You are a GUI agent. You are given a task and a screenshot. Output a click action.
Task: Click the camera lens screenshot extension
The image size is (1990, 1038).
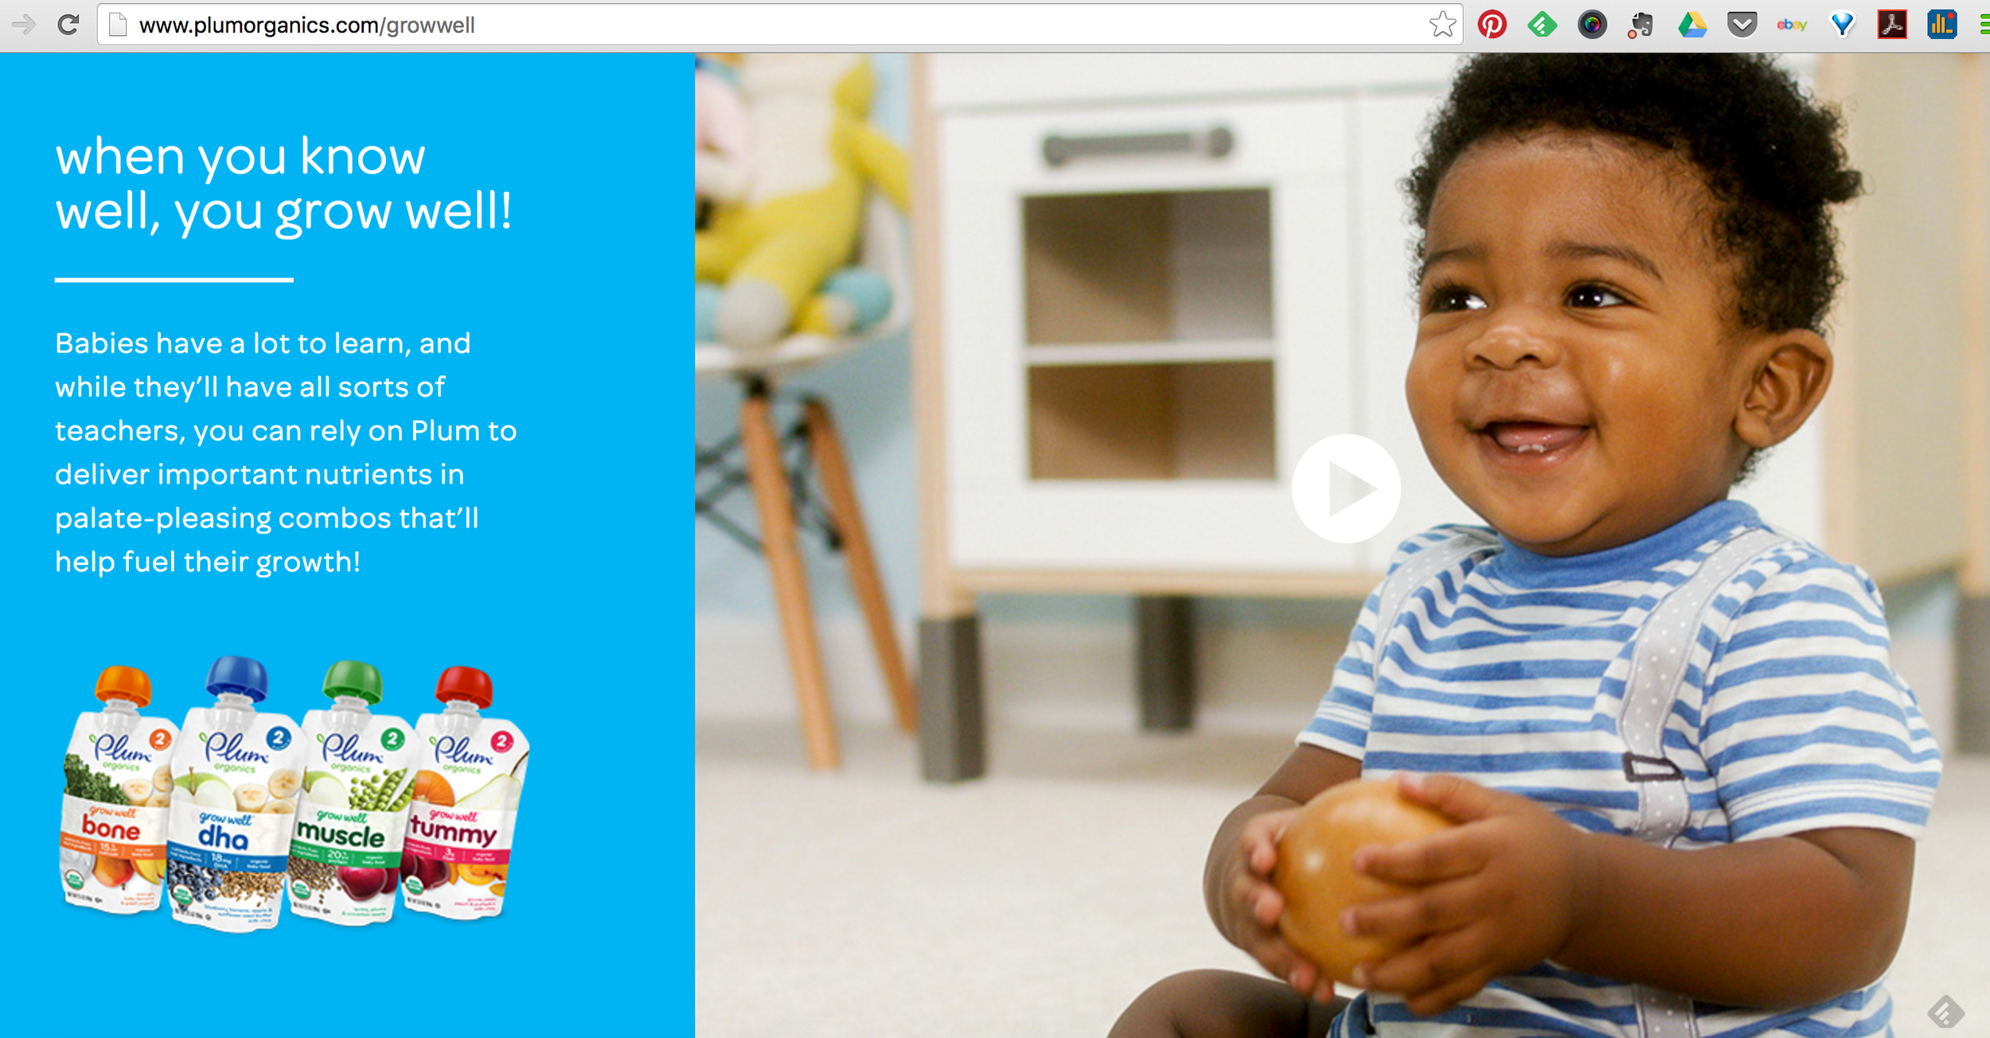tap(1592, 25)
